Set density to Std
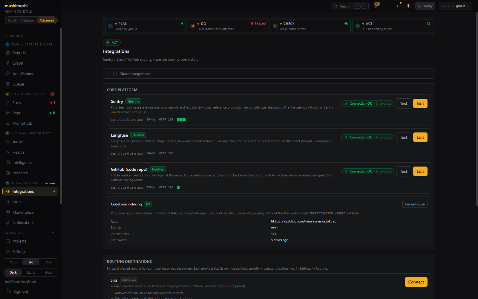This screenshot has height=299, width=478. click(31, 262)
